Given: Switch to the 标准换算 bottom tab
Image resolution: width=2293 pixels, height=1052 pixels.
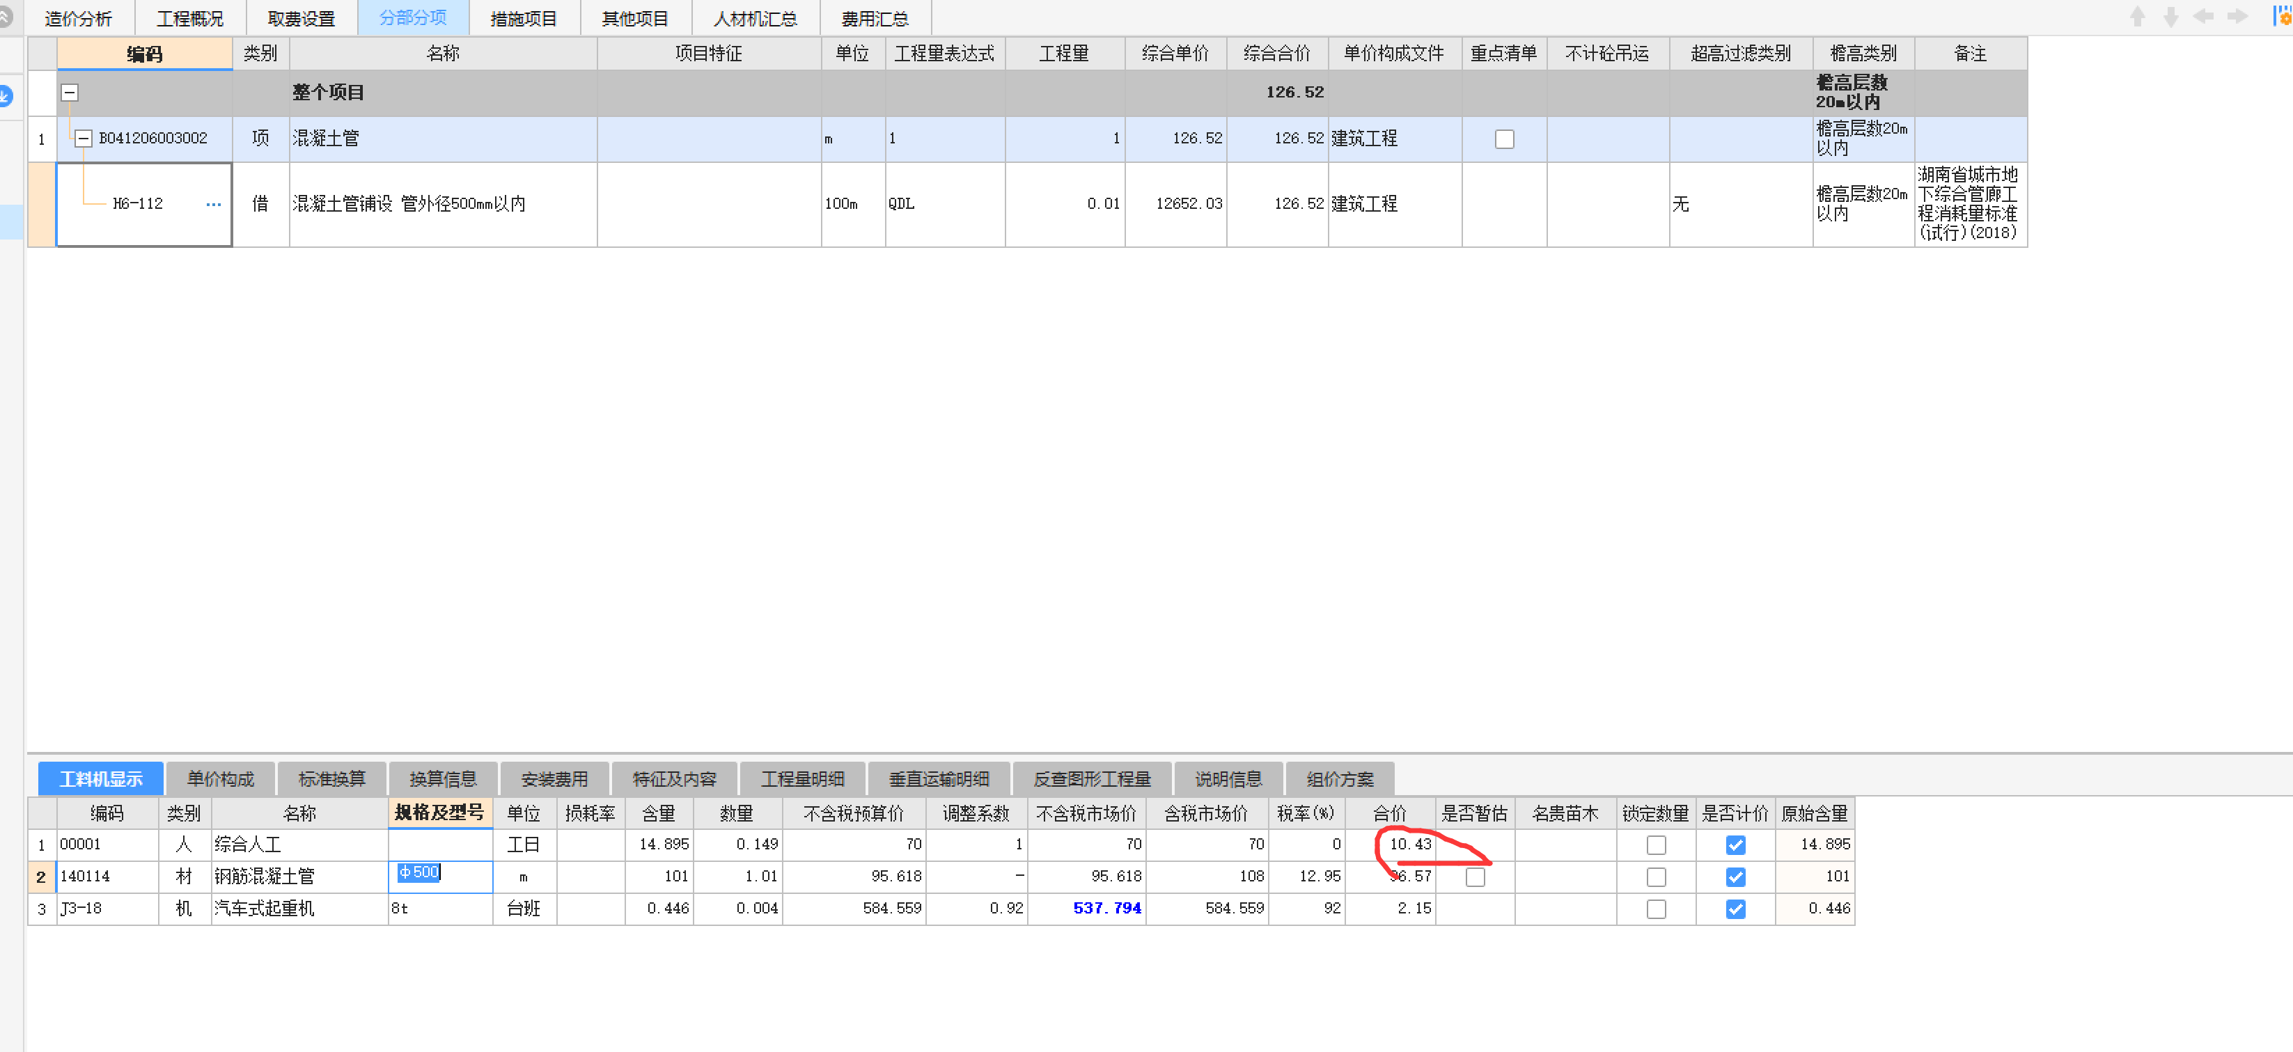Looking at the screenshot, I should [332, 779].
